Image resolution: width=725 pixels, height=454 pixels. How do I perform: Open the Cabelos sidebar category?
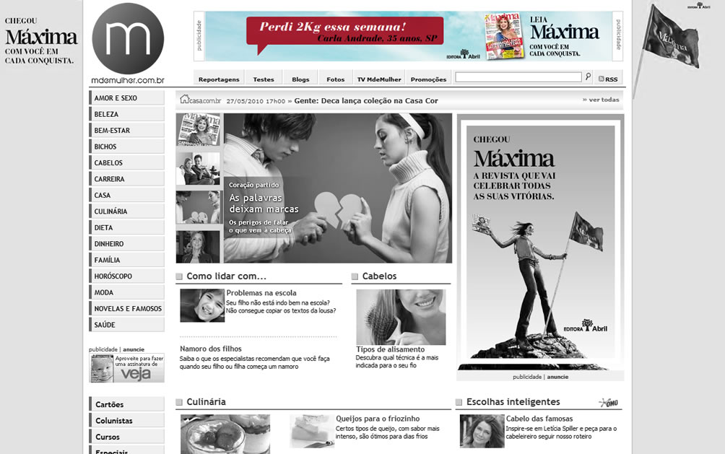point(126,162)
